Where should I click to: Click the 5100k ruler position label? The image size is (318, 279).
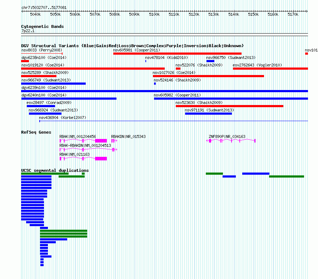(154, 14)
